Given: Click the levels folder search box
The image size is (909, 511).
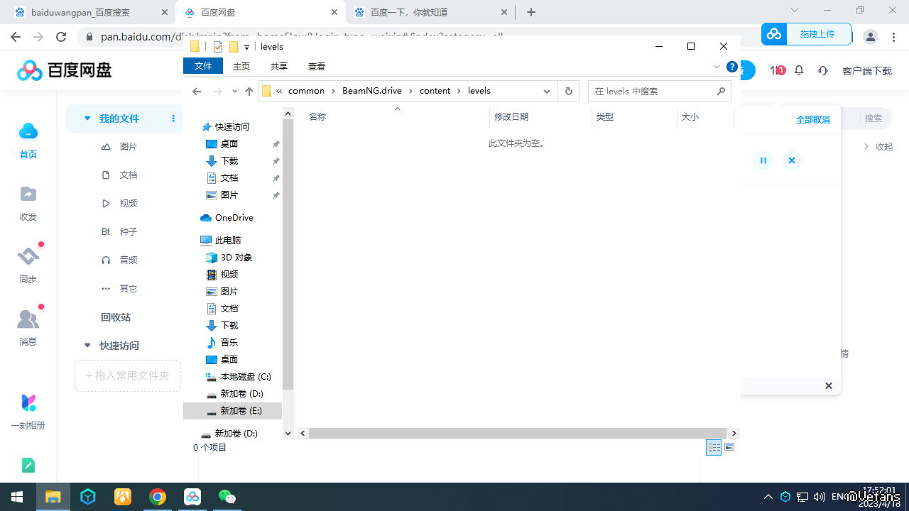Looking at the screenshot, I should click(652, 92).
